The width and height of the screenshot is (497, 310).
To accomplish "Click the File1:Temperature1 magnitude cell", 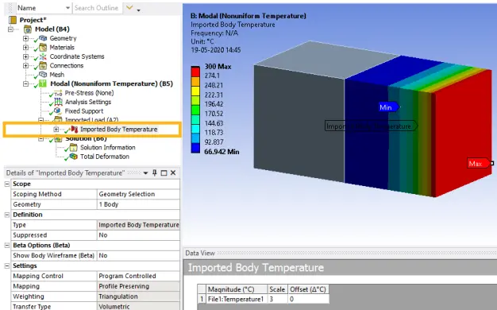I will (237, 299).
